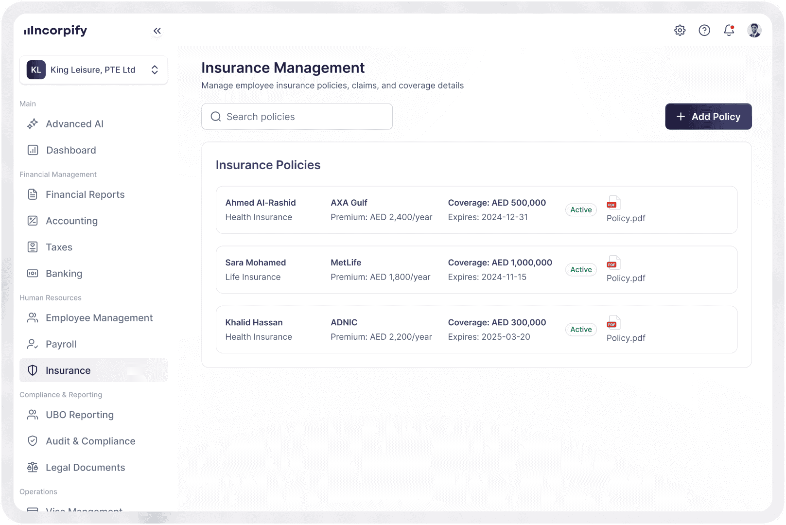The width and height of the screenshot is (786, 525).
Task: Open the Legal Documents scales icon
Action: coord(32,467)
